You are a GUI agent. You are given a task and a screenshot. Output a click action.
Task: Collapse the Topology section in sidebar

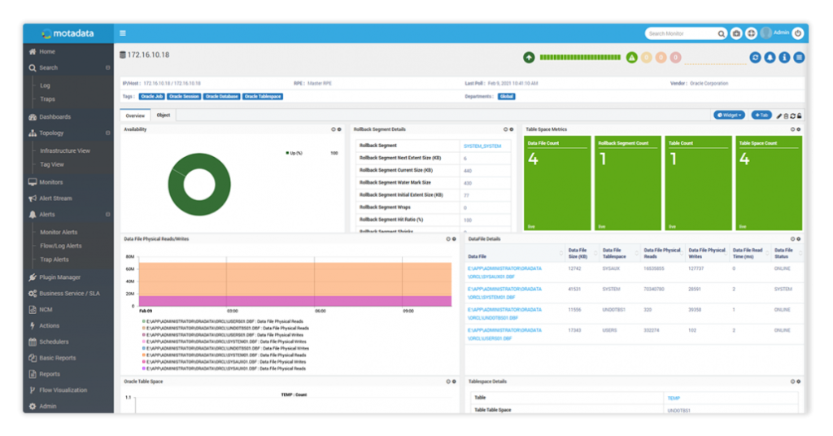(107, 133)
